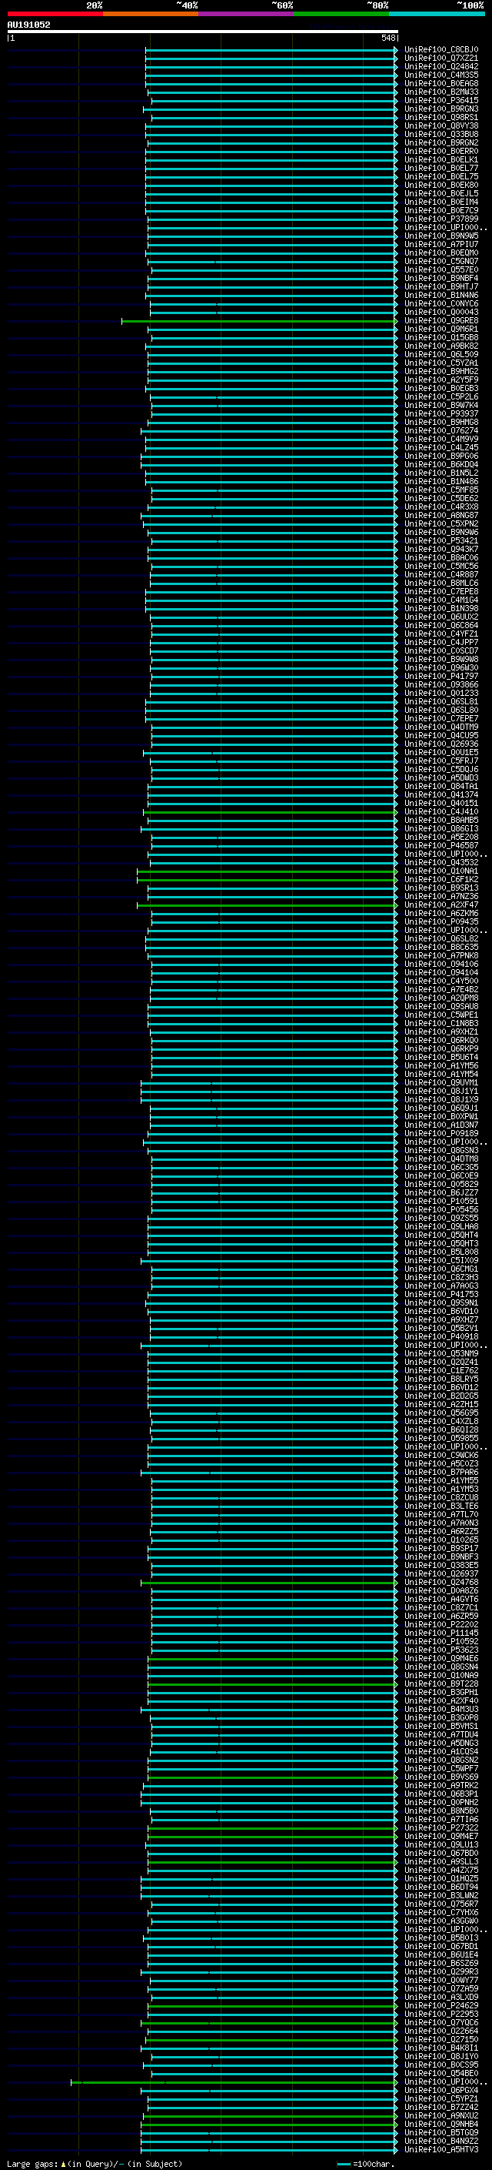Select the UniRef100_A2XF47 label
492x2170 pixels.
tap(440, 904)
